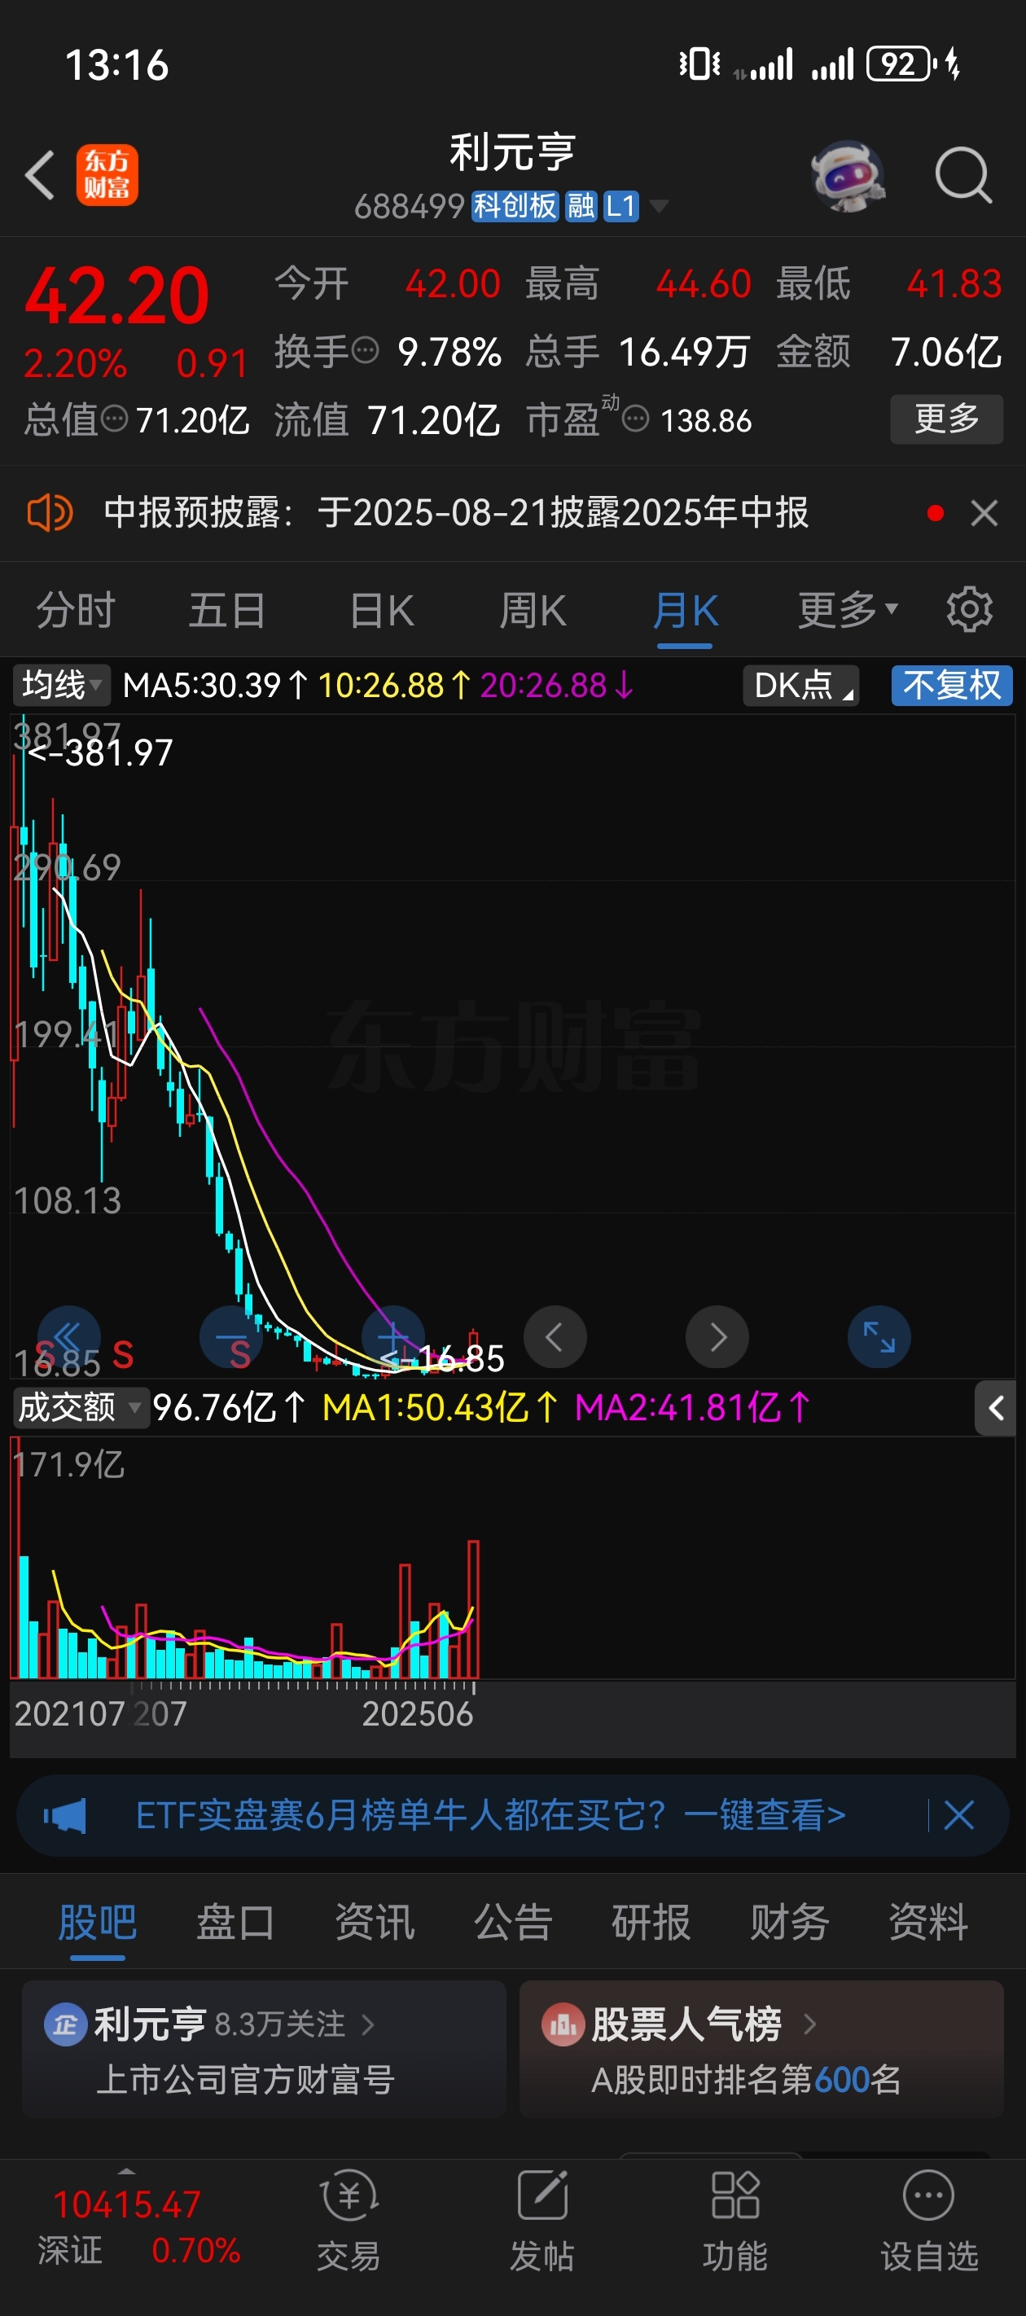This screenshot has width=1026, height=2316.
Task: Open 更多 quote details button
Action: pos(946,419)
